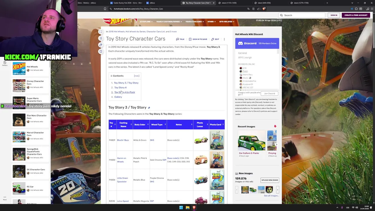Image resolution: width=375 pixels, height=211 pixels.
Task: Show next Recent Images arrow
Action: [x=276, y=144]
